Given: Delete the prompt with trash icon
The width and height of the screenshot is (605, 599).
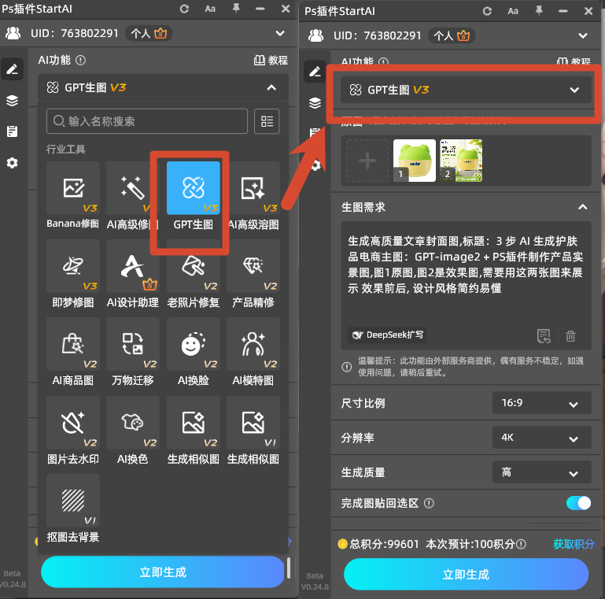Looking at the screenshot, I should [570, 336].
